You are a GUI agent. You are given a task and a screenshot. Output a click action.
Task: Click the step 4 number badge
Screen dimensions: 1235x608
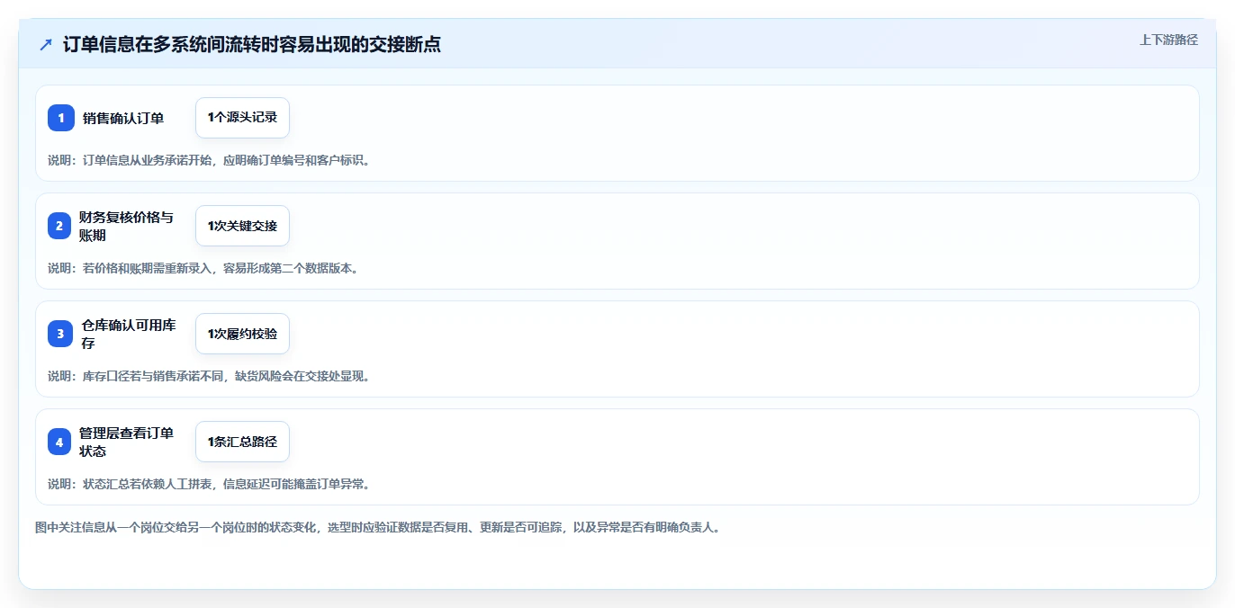click(x=60, y=442)
